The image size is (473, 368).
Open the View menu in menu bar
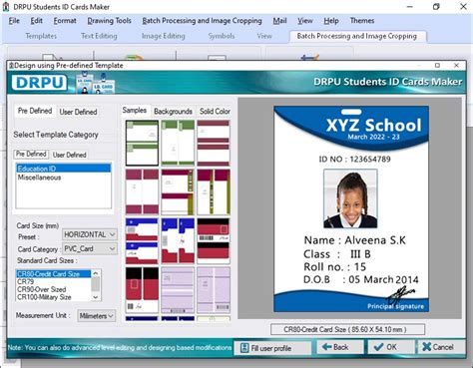305,21
